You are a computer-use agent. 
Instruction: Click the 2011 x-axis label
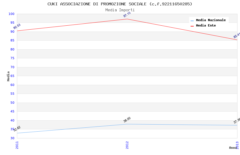tap(17, 145)
